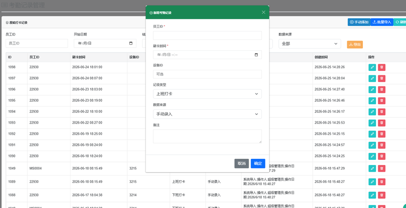Delete attendance record with ID 1096
This screenshot has width=406, height=208.
point(382,90)
